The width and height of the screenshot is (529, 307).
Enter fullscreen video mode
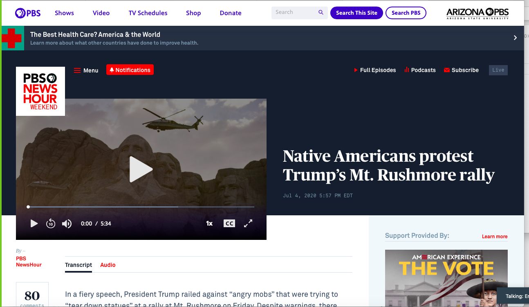click(x=248, y=223)
